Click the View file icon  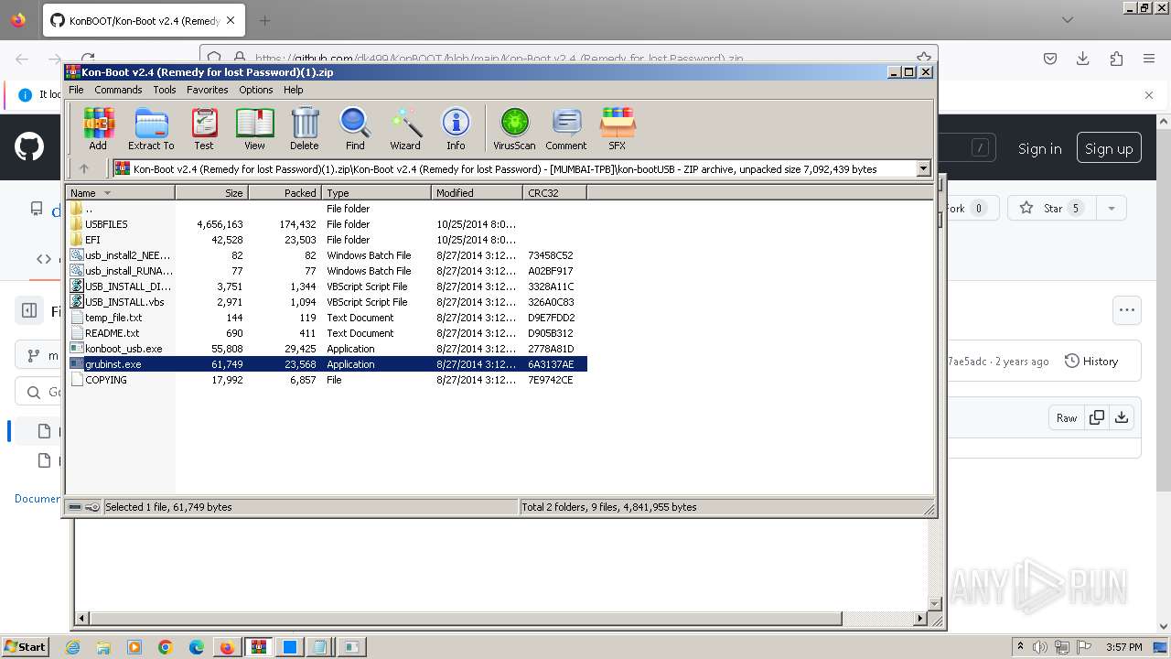click(x=254, y=128)
